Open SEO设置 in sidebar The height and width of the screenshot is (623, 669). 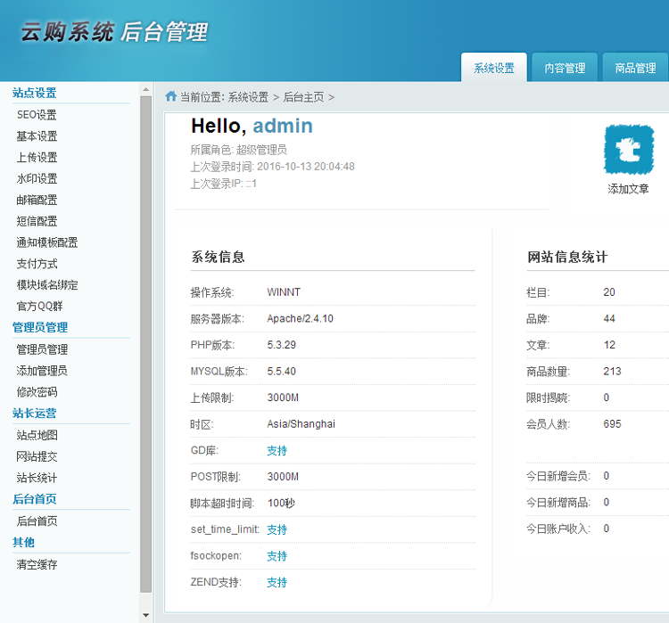point(37,115)
